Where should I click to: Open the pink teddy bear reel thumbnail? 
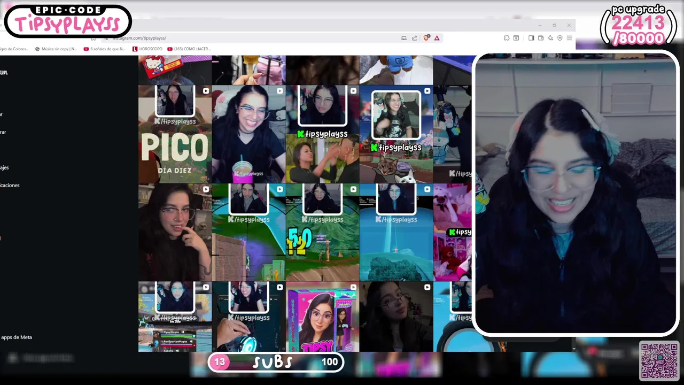(452, 232)
